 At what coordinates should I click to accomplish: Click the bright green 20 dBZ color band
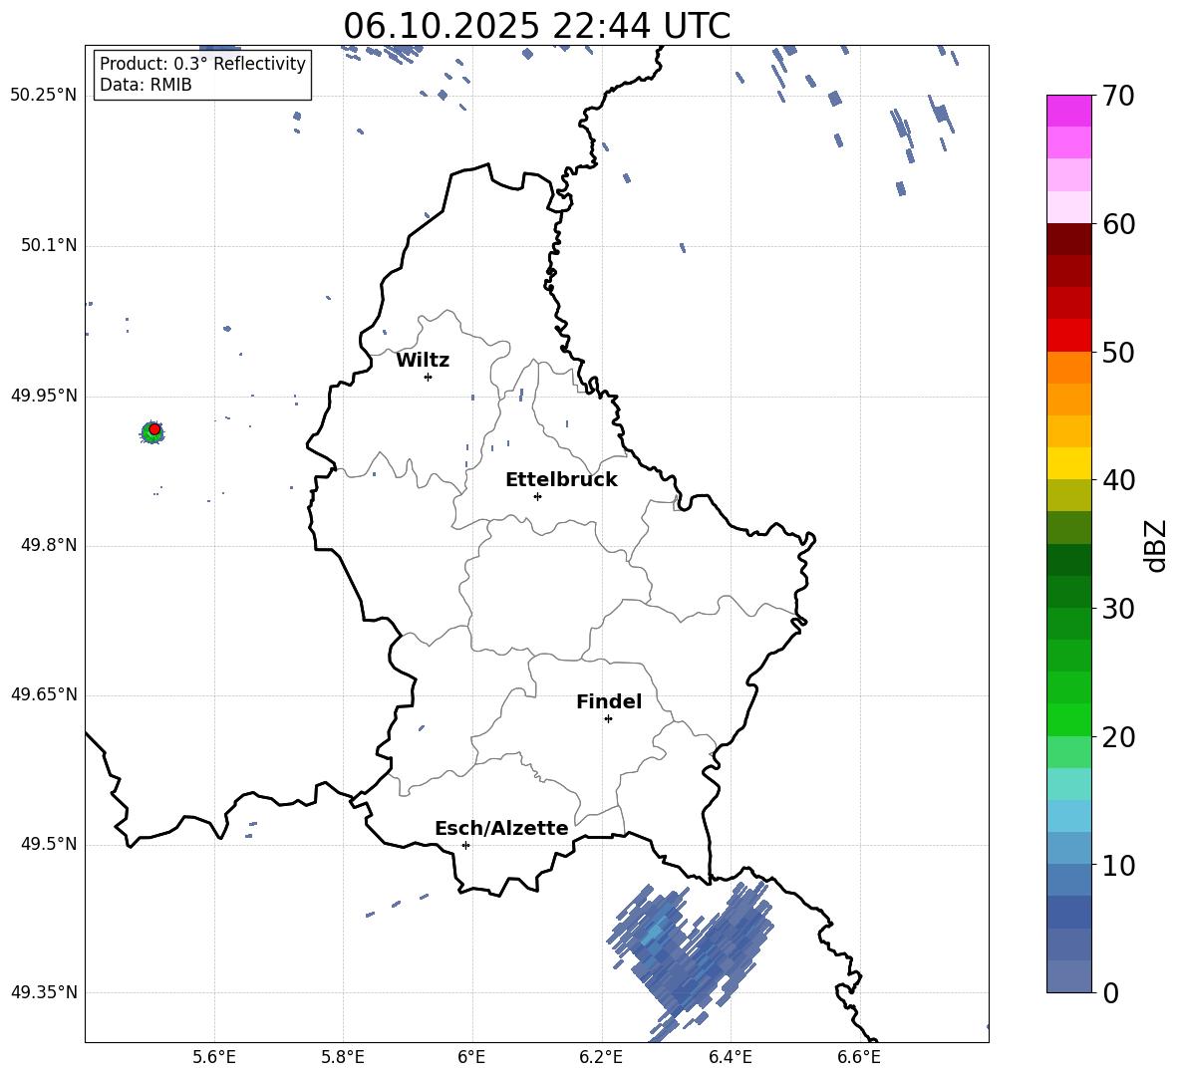click(x=1068, y=719)
